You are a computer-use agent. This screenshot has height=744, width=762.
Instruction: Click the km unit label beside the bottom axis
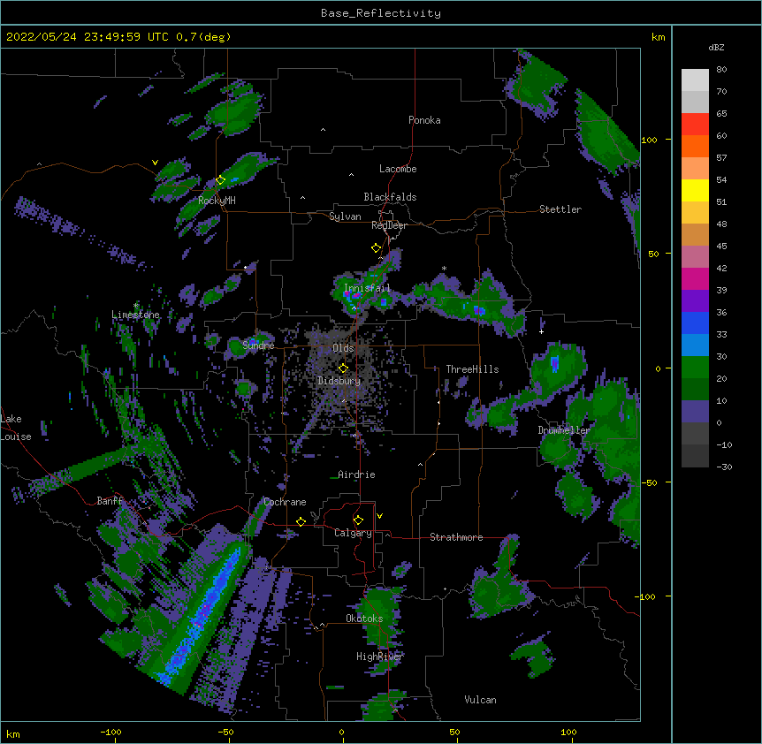[13, 733]
